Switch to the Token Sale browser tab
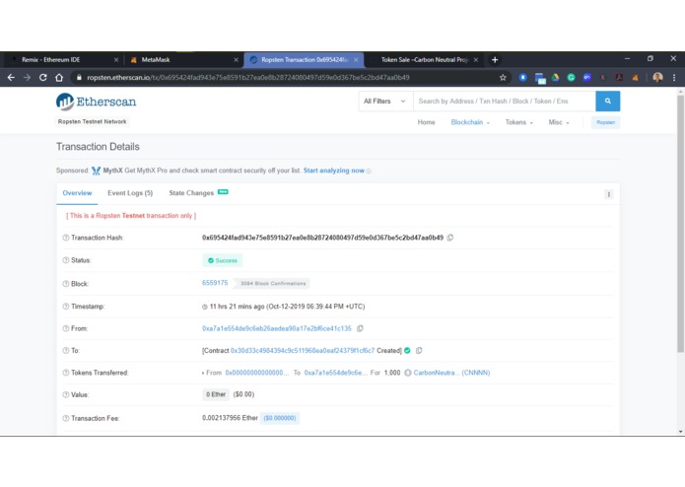Image resolution: width=685 pixels, height=487 pixels. [x=424, y=60]
